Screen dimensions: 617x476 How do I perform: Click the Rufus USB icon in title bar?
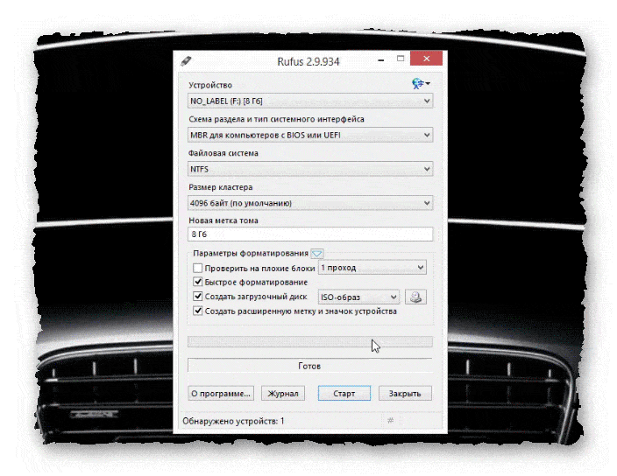click(186, 61)
